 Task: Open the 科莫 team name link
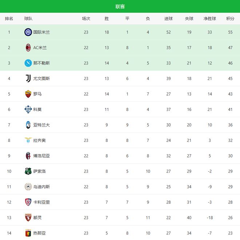[37, 109]
